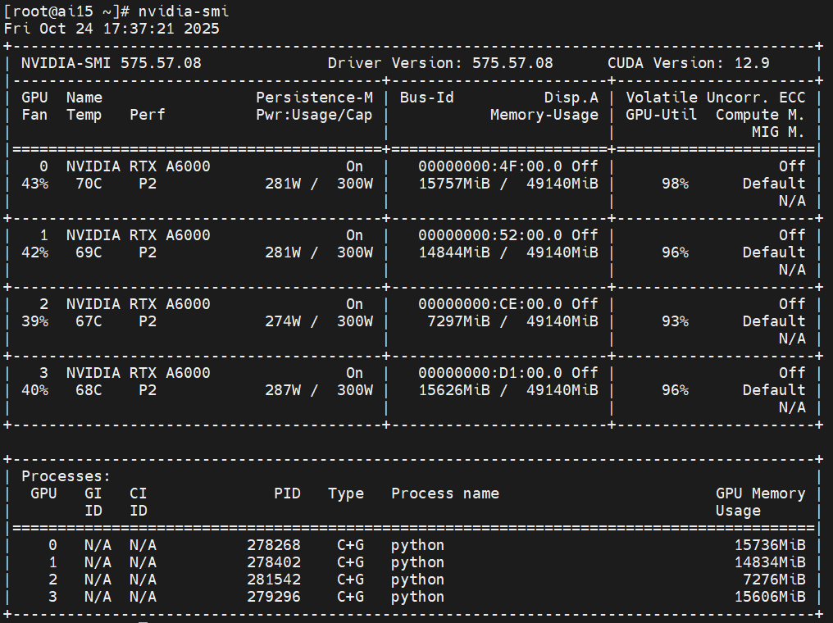Click PID 278268 in the process list
833x623 pixels.
[274, 545]
